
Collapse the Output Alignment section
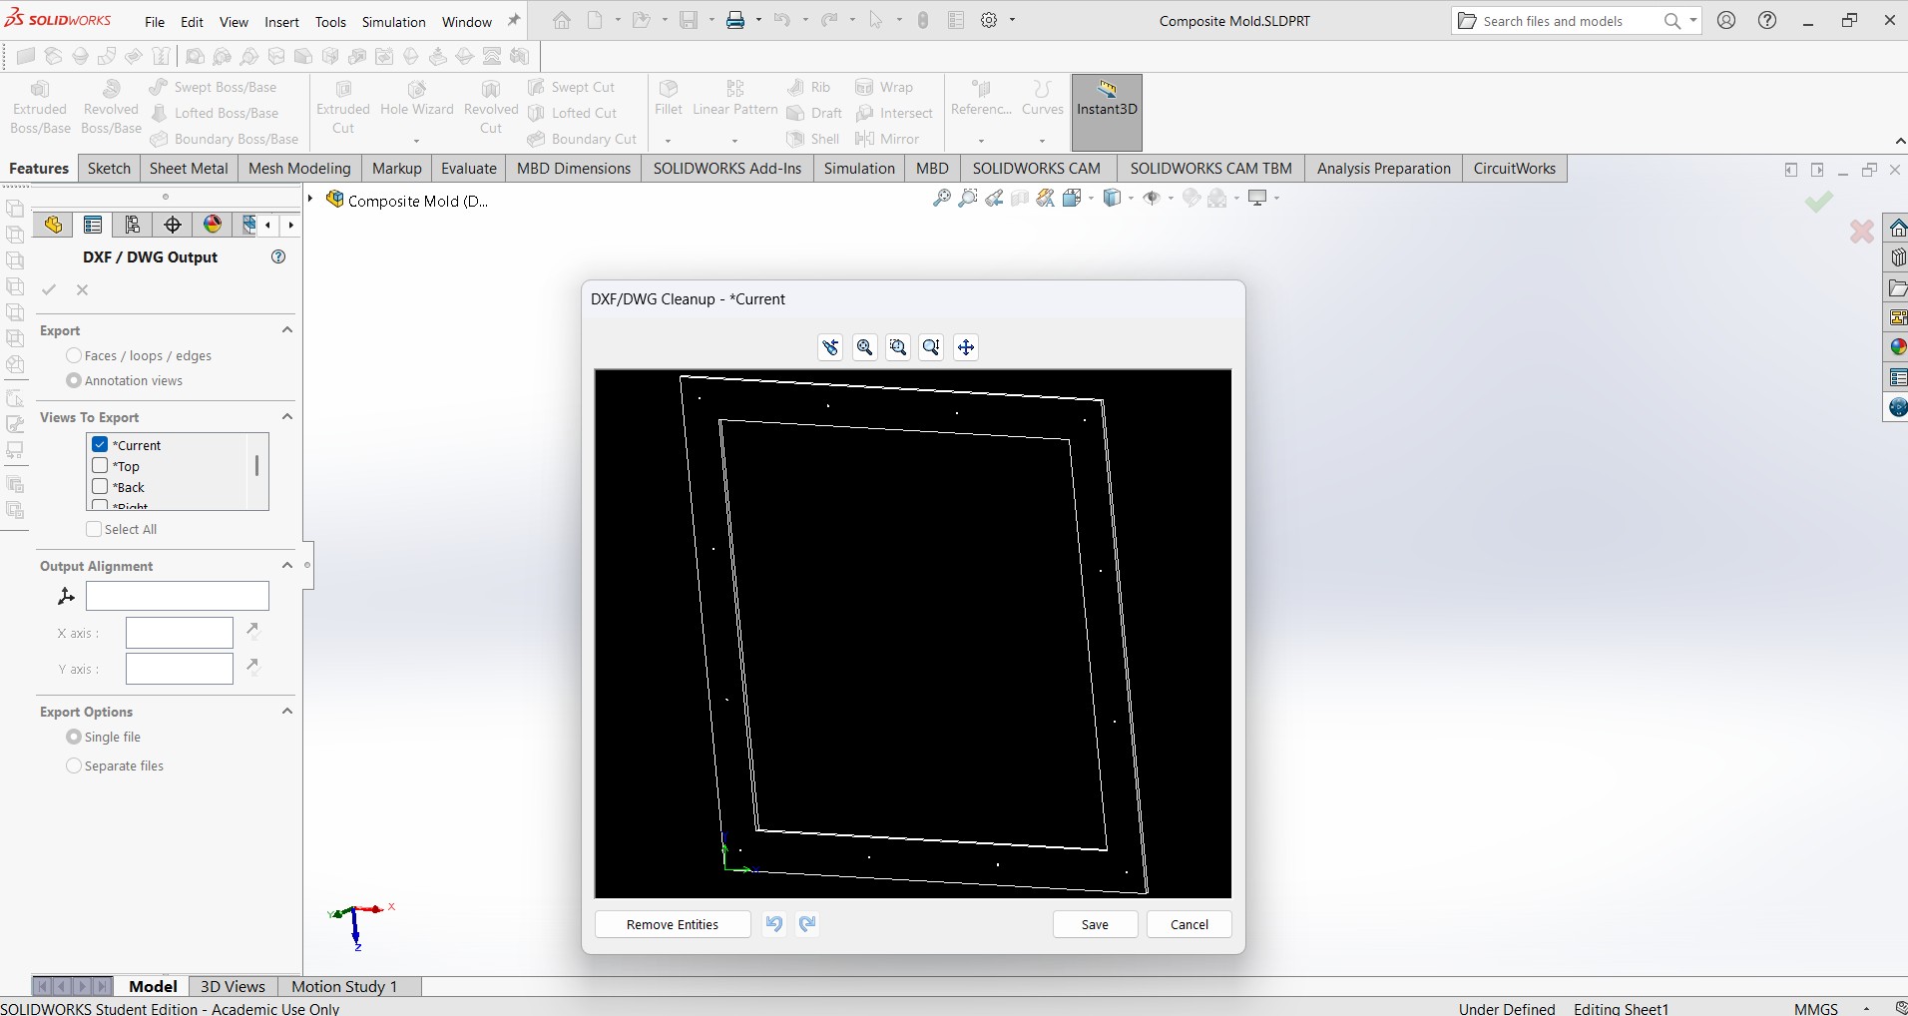[x=287, y=566]
